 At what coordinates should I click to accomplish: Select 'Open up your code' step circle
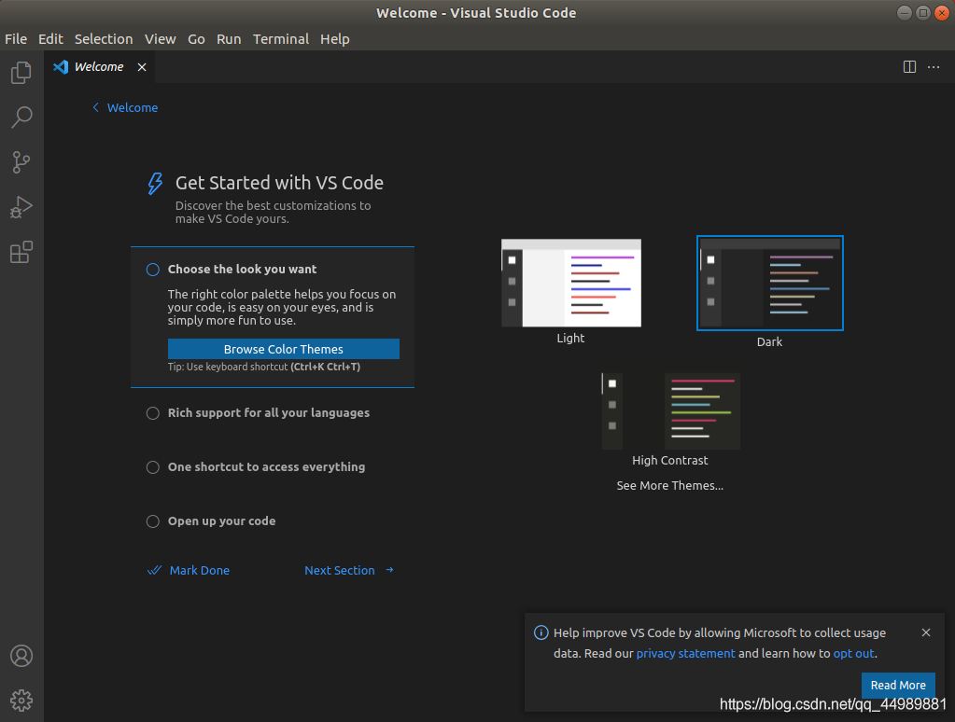coord(153,521)
